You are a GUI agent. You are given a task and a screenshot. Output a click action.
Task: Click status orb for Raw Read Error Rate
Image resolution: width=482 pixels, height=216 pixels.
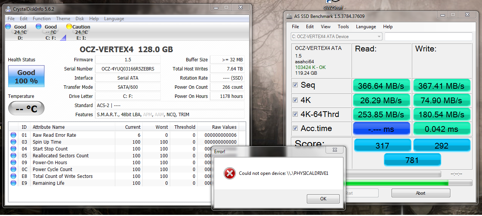pyautogui.click(x=13, y=135)
